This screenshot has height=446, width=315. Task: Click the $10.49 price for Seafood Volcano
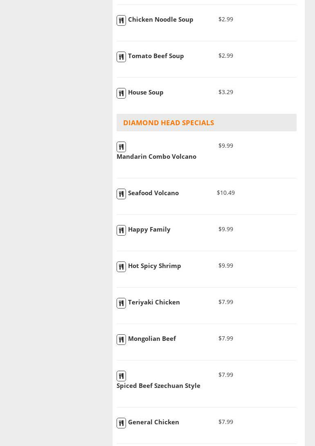[x=226, y=193]
